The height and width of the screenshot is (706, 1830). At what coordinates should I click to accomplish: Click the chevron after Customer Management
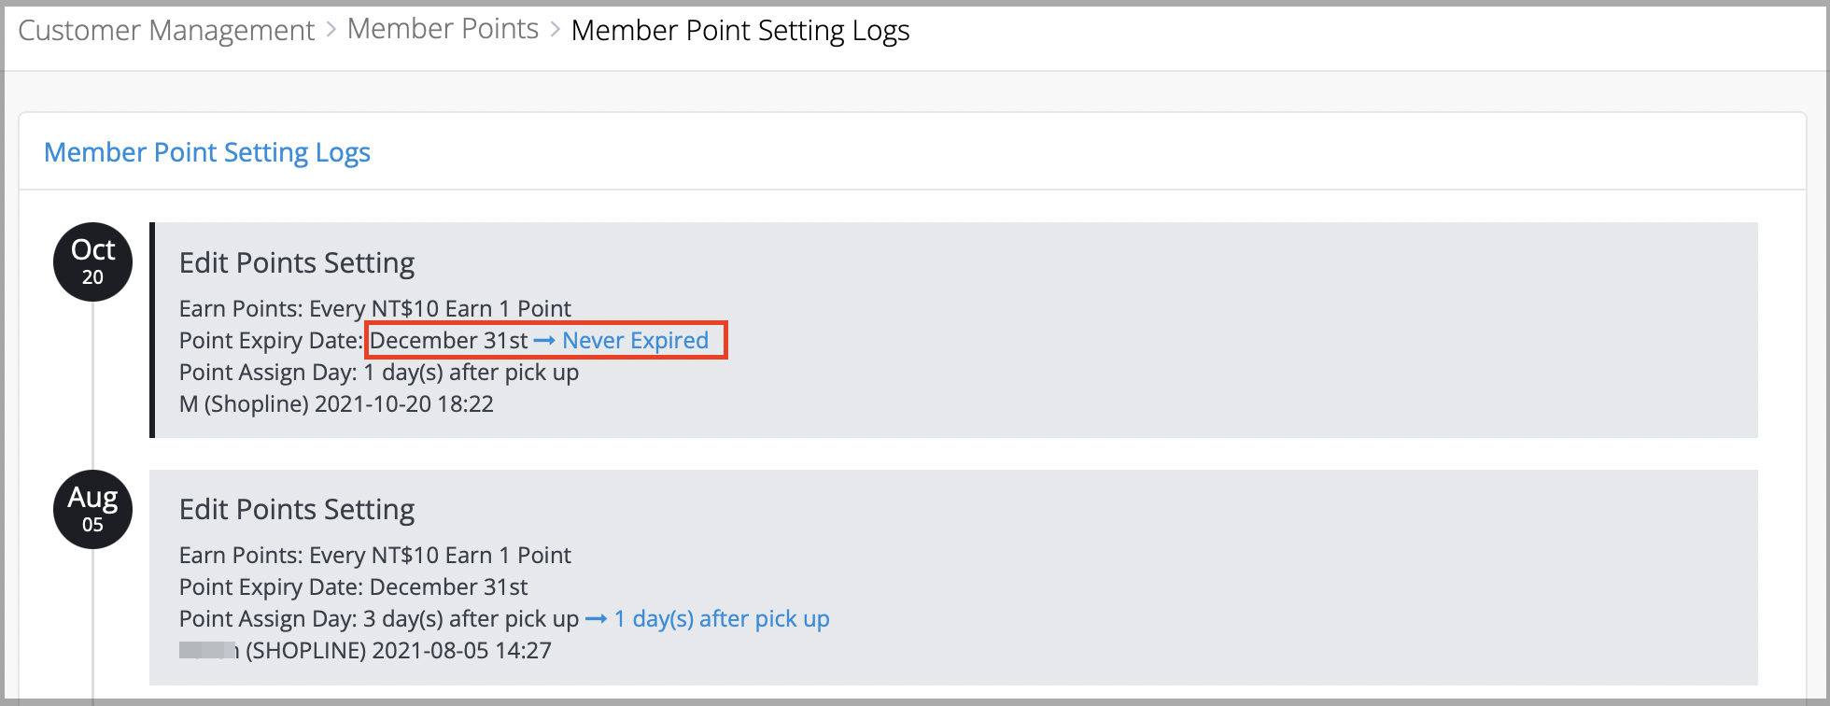[331, 30]
